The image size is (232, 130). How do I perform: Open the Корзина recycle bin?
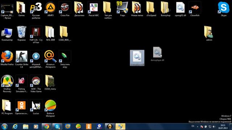[x=21, y=34]
